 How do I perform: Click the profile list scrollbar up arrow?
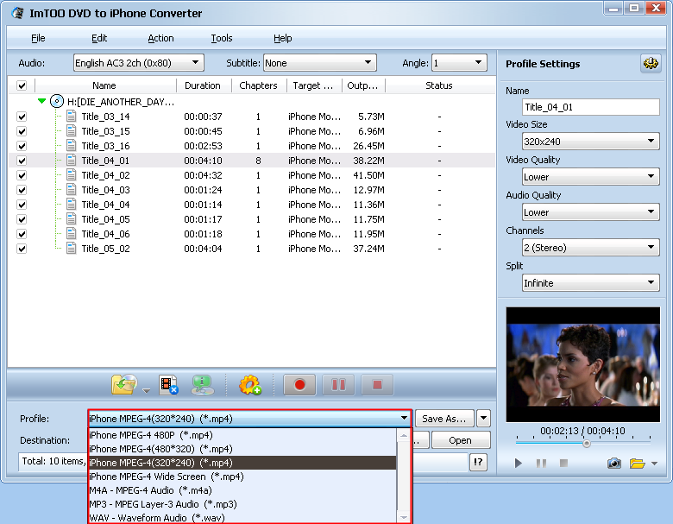[404, 435]
